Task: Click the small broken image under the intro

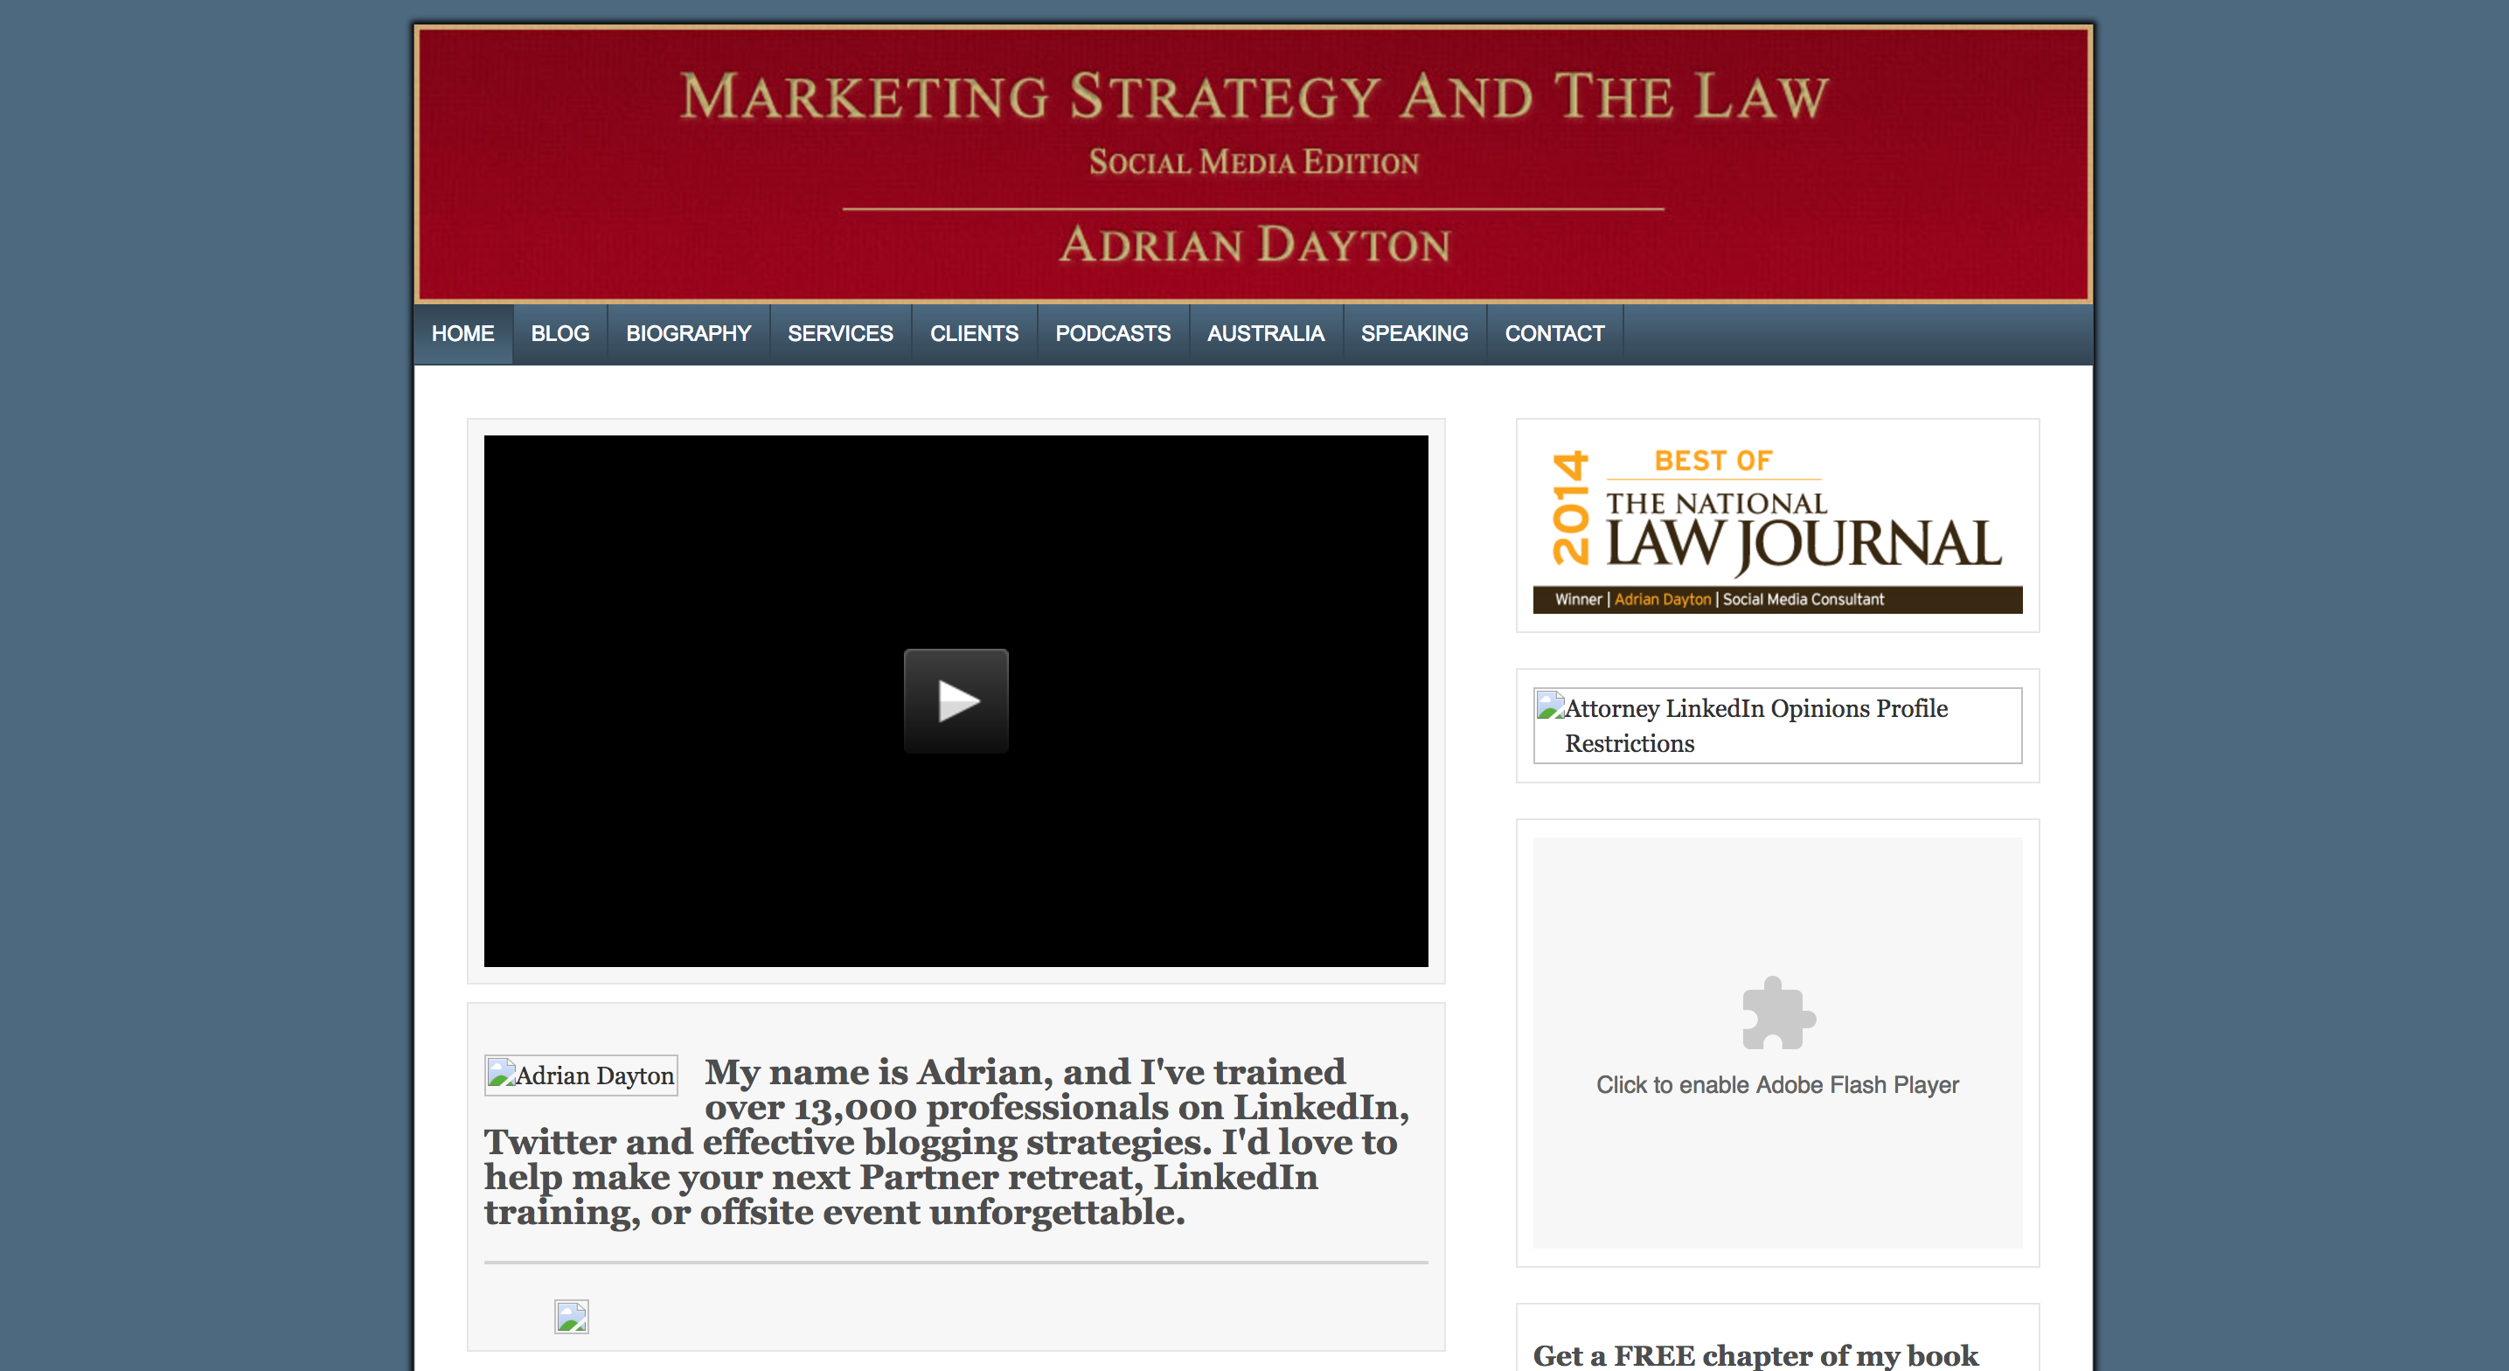Action: (571, 1317)
